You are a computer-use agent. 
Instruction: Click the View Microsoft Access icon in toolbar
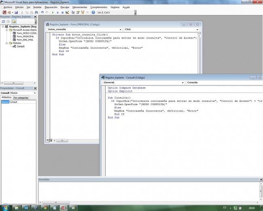pos(4,12)
